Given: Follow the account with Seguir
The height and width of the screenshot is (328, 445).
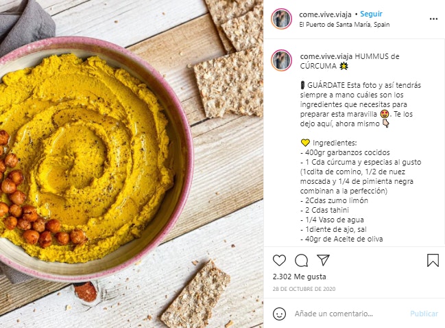Looking at the screenshot, I should pos(371,14).
